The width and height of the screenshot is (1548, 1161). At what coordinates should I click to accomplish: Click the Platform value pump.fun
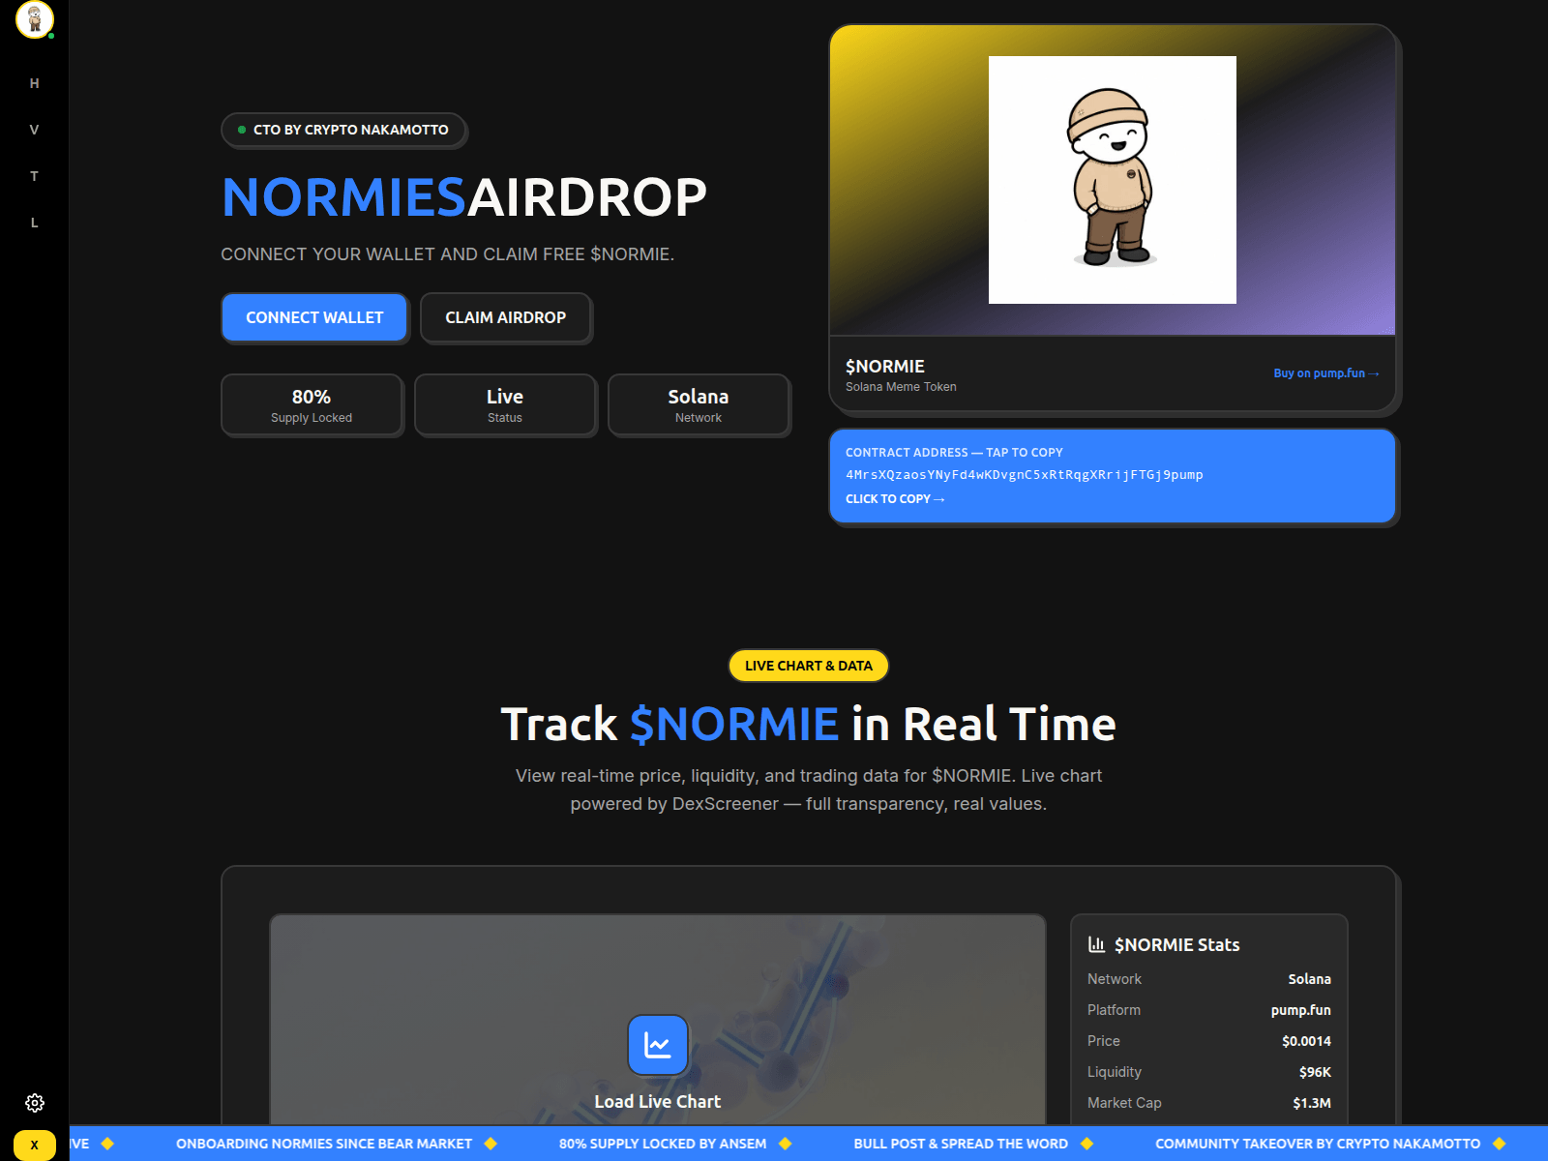(x=1301, y=1010)
